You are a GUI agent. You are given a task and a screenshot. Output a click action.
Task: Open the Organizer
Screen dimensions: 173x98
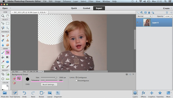pos(58,94)
